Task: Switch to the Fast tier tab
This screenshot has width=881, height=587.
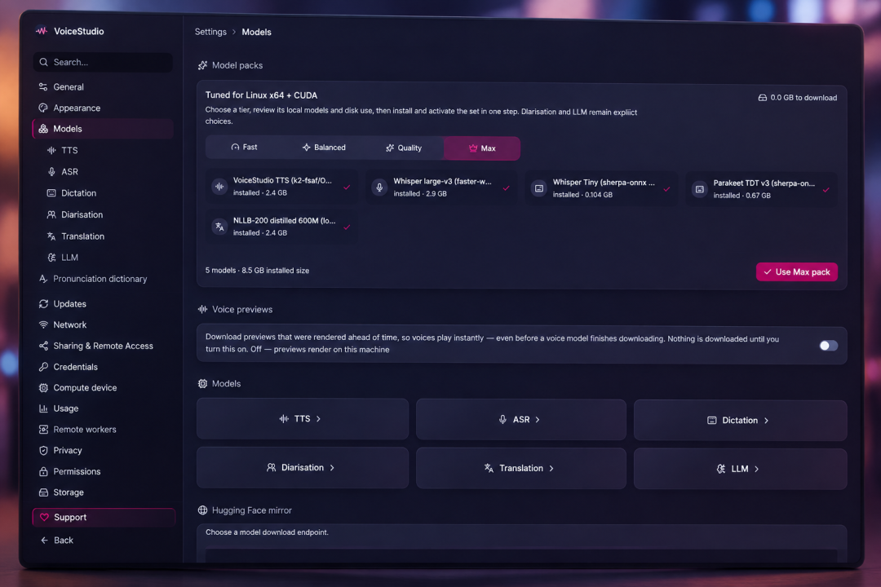Action: [244, 148]
